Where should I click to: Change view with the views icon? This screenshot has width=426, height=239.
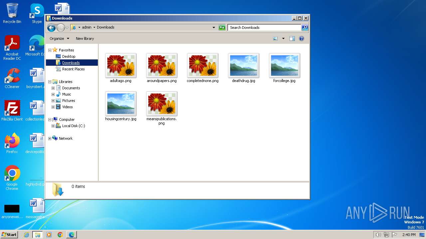tap(275, 39)
